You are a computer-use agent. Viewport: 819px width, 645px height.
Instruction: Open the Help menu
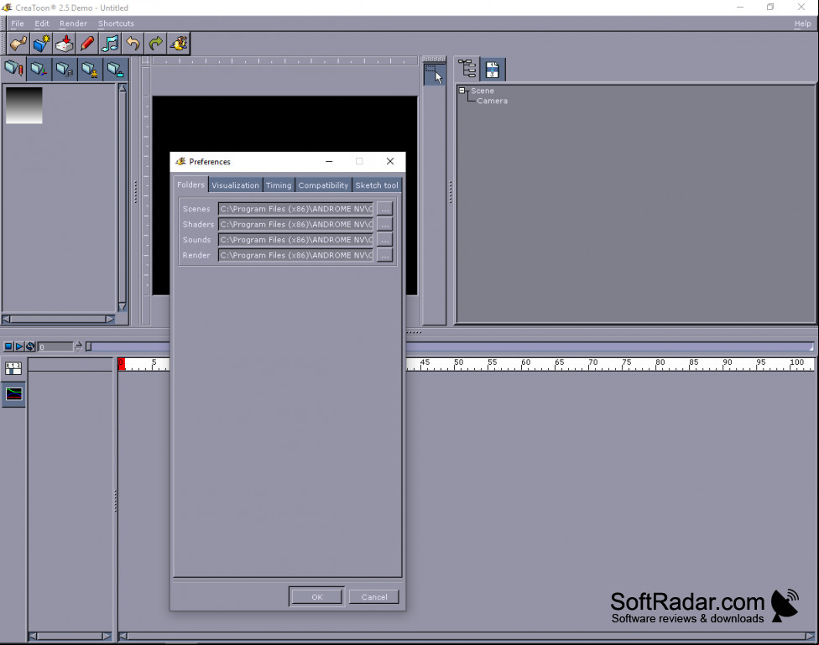click(x=802, y=23)
